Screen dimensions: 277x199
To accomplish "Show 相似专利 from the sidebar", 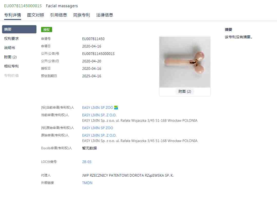I will tap(11, 66).
